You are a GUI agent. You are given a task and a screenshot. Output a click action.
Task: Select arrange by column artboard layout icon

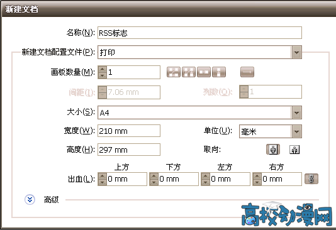coord(219,72)
